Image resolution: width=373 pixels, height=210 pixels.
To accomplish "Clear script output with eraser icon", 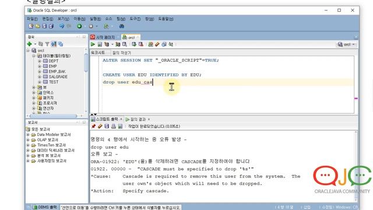I will coord(100,126).
